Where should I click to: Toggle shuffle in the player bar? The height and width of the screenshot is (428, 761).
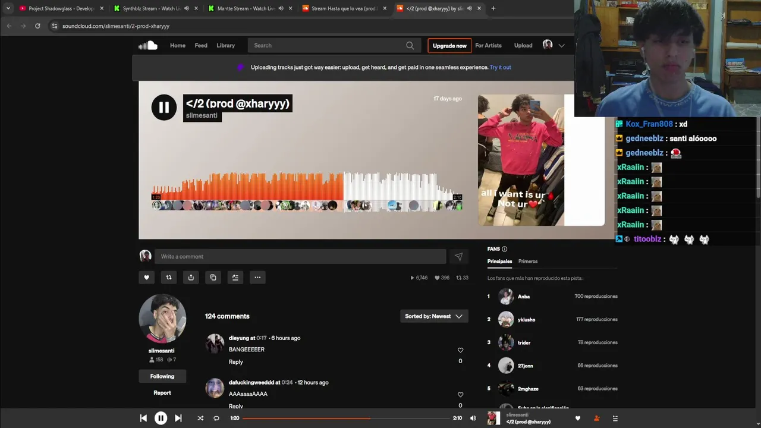[200, 418]
